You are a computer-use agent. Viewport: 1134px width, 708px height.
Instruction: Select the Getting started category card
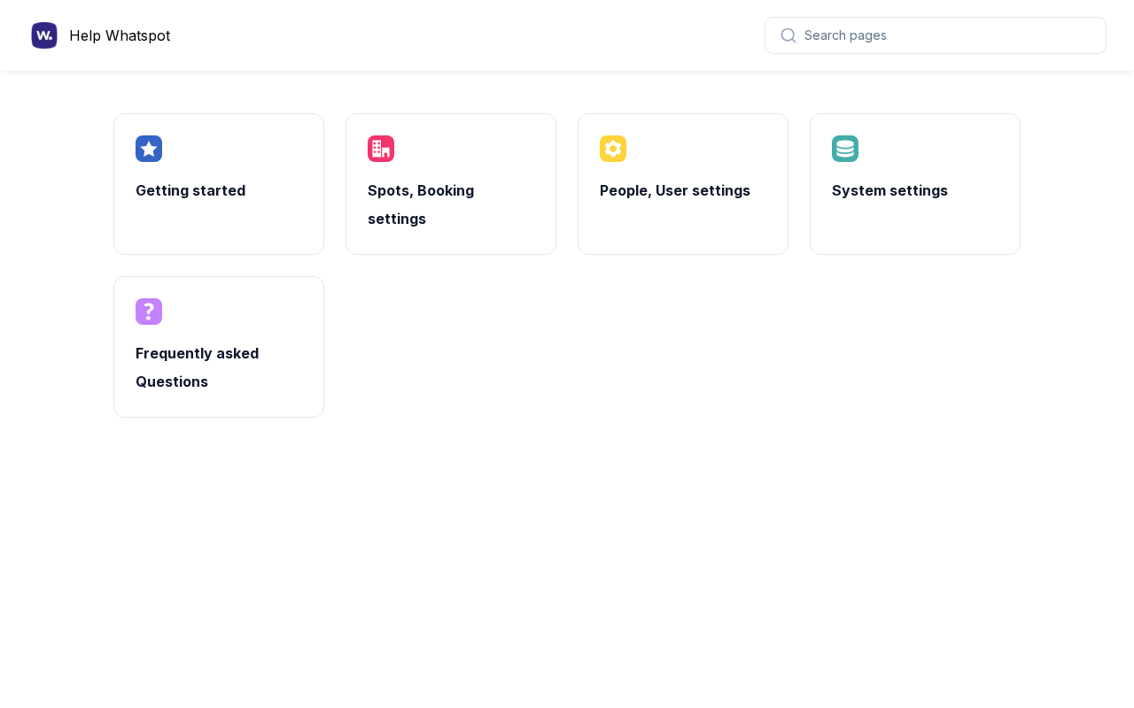point(219,184)
